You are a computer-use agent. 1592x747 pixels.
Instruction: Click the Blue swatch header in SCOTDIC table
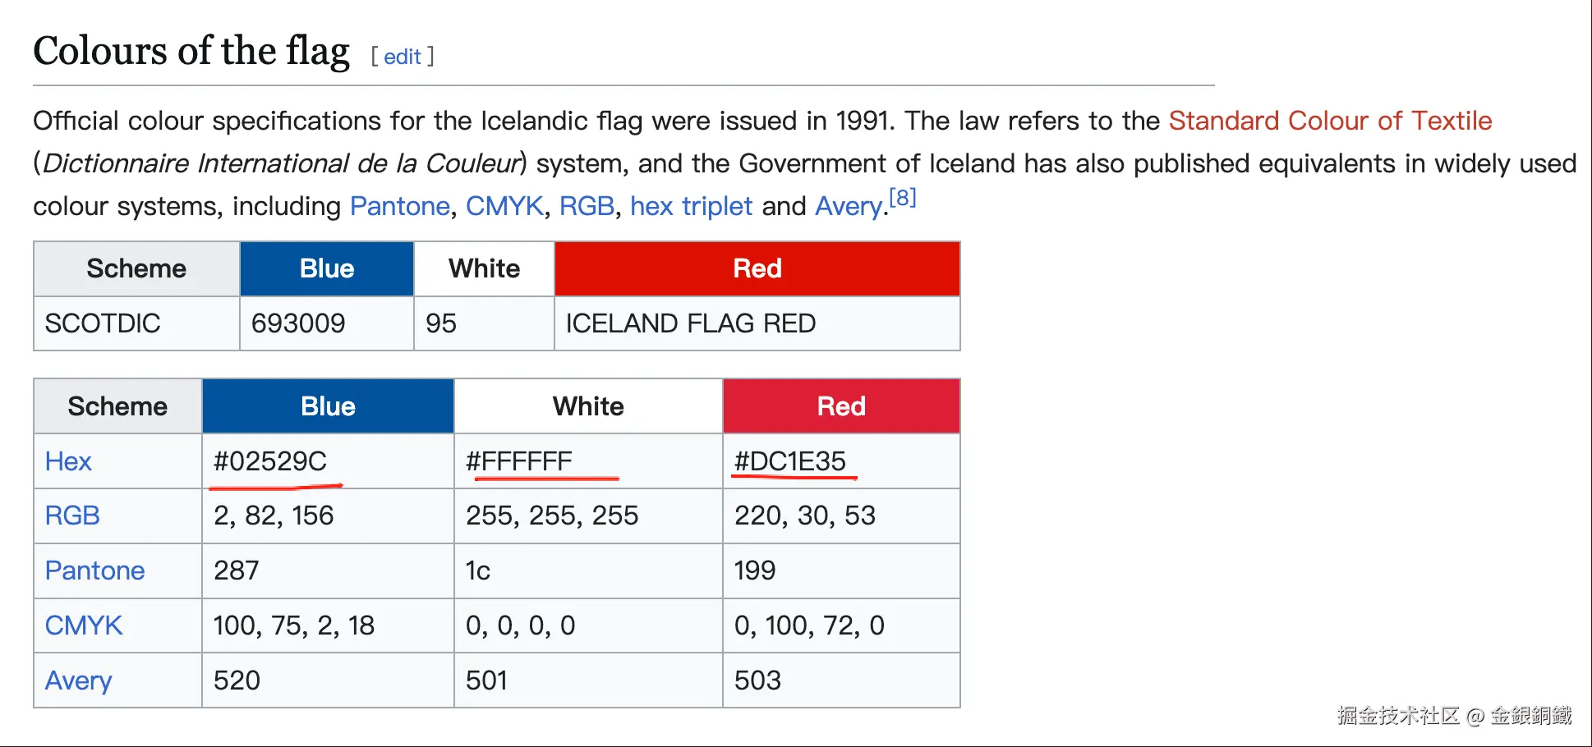click(327, 268)
